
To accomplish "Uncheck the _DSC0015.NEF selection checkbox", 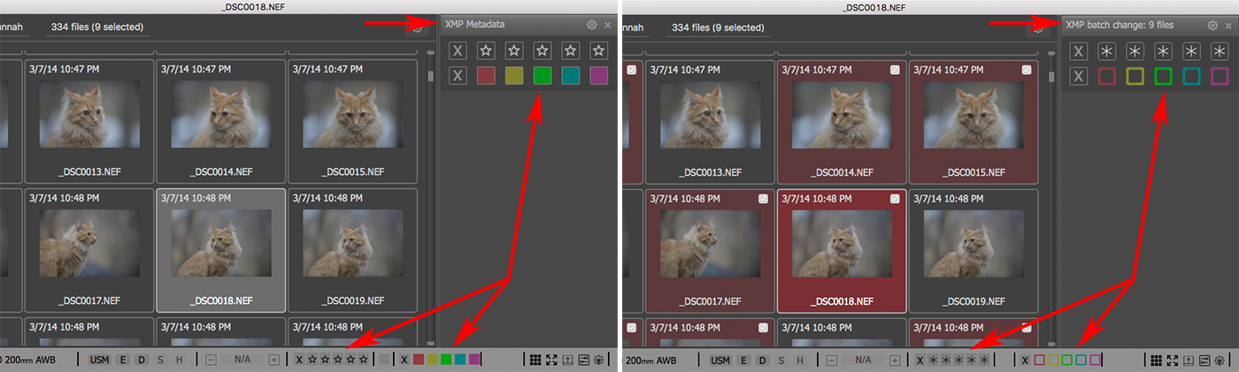I will [x=1026, y=70].
